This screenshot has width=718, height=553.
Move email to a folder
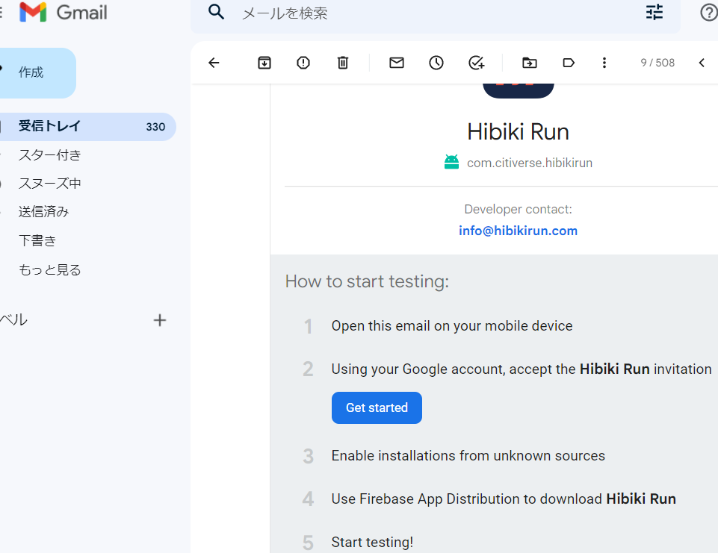coord(529,63)
